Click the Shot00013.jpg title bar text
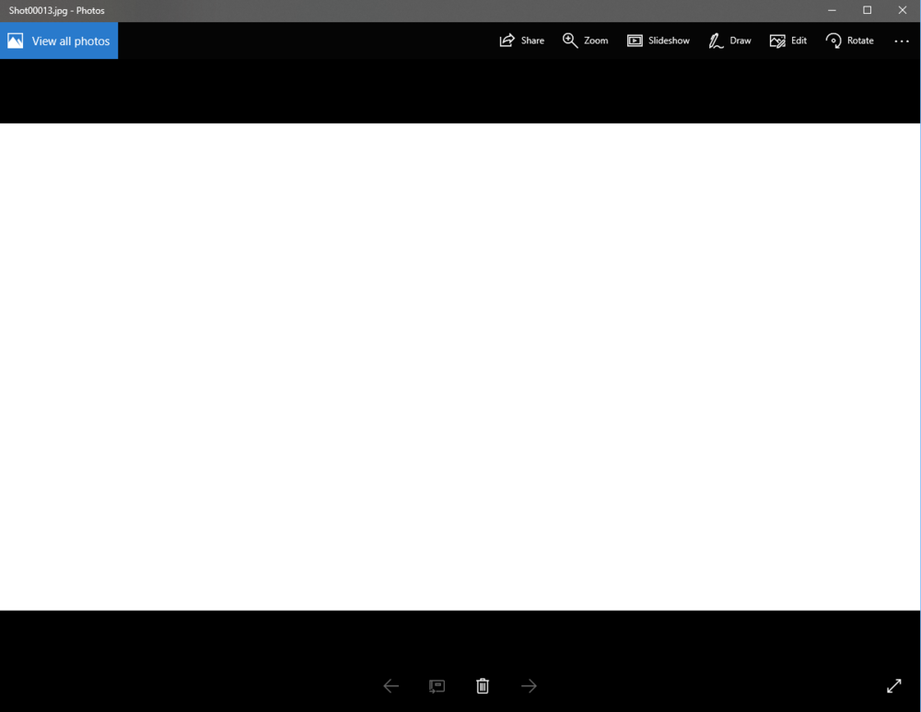Screen dimensions: 921x712 click(x=57, y=10)
